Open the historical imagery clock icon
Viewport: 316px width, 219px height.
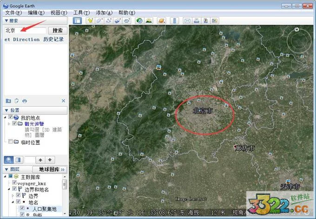139,21
